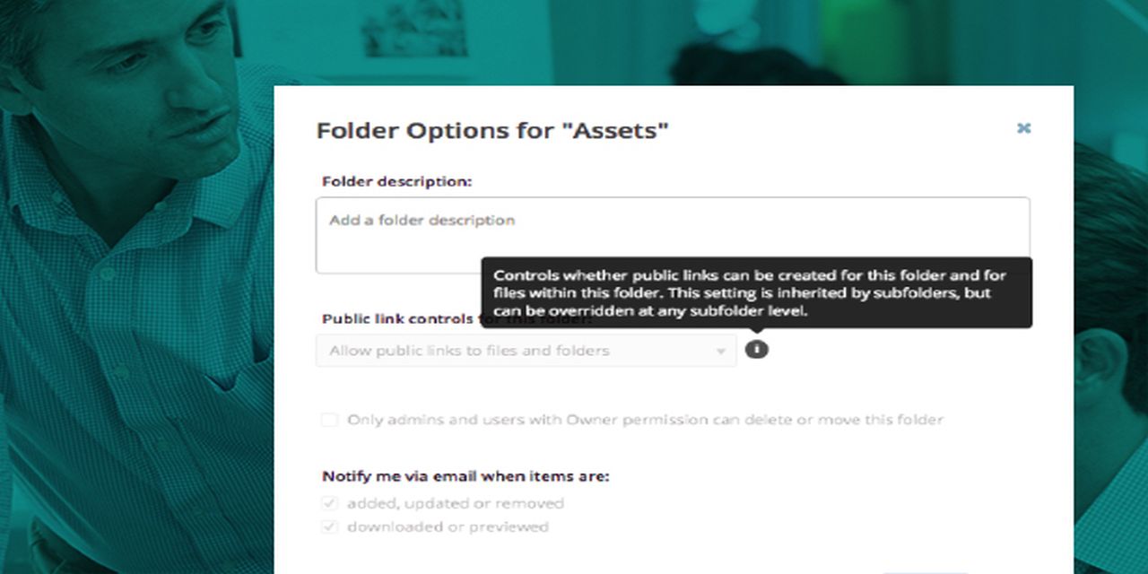Click the info icon beside public link dropdown
Screen dimensions: 1148x574
[x=756, y=349]
